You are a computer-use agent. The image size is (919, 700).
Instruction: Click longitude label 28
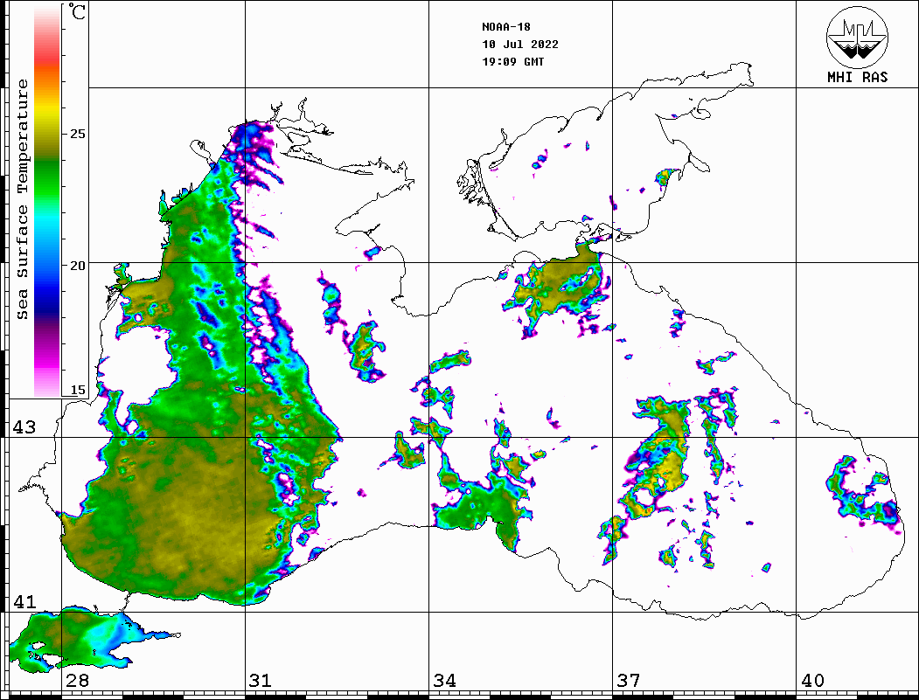(x=77, y=681)
